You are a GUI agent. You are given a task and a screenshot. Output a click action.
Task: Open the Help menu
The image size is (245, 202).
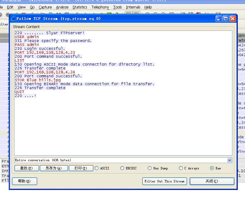tap(148, 7)
